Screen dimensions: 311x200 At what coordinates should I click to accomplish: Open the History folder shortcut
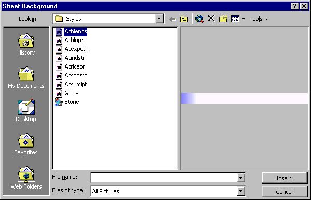(x=26, y=44)
